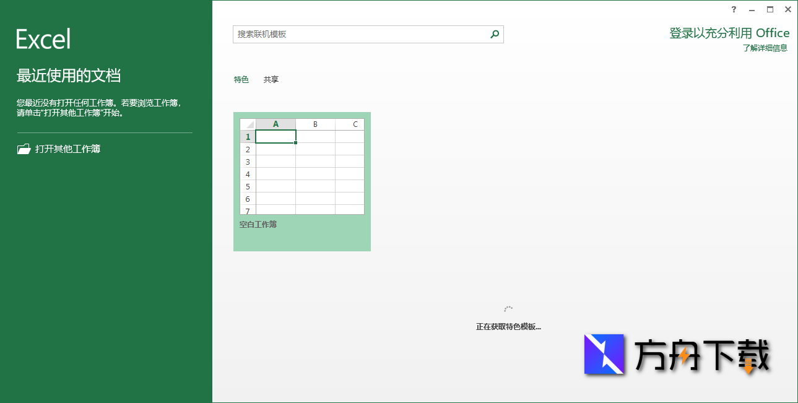
Task: Click the 空白工作簿 label text
Action: click(x=258, y=224)
